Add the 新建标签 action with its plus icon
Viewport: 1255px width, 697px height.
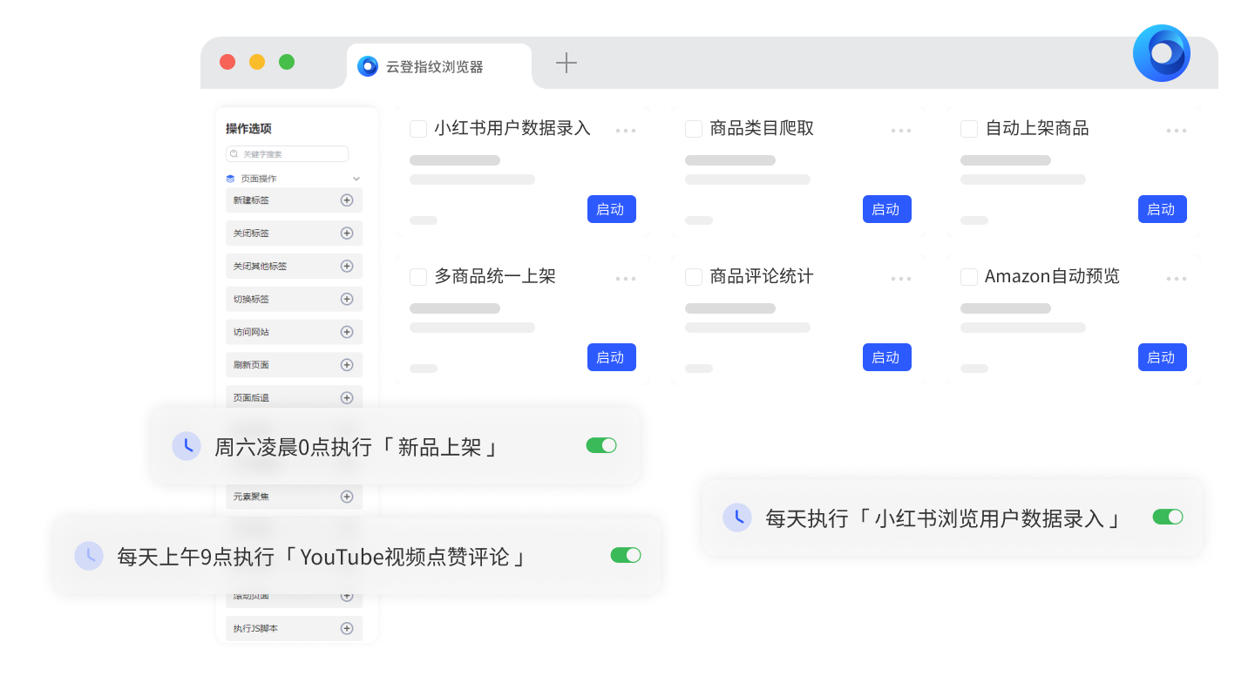(x=347, y=200)
